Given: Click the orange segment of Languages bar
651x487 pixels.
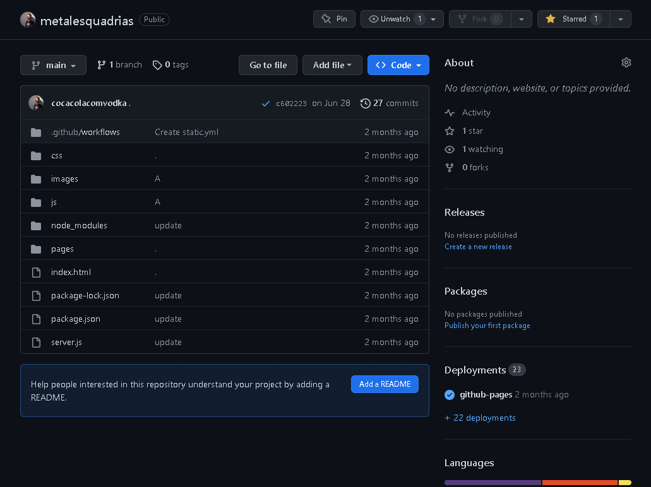Looking at the screenshot, I should point(580,483).
